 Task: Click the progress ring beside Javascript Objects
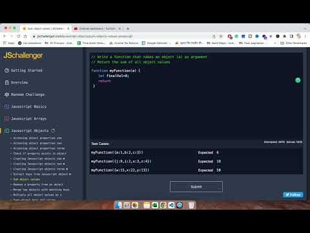pyautogui.click(x=53, y=131)
